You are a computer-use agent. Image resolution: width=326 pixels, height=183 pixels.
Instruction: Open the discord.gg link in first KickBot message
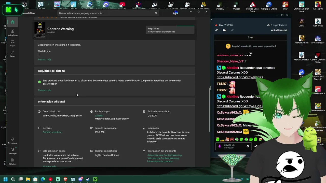(240, 77)
